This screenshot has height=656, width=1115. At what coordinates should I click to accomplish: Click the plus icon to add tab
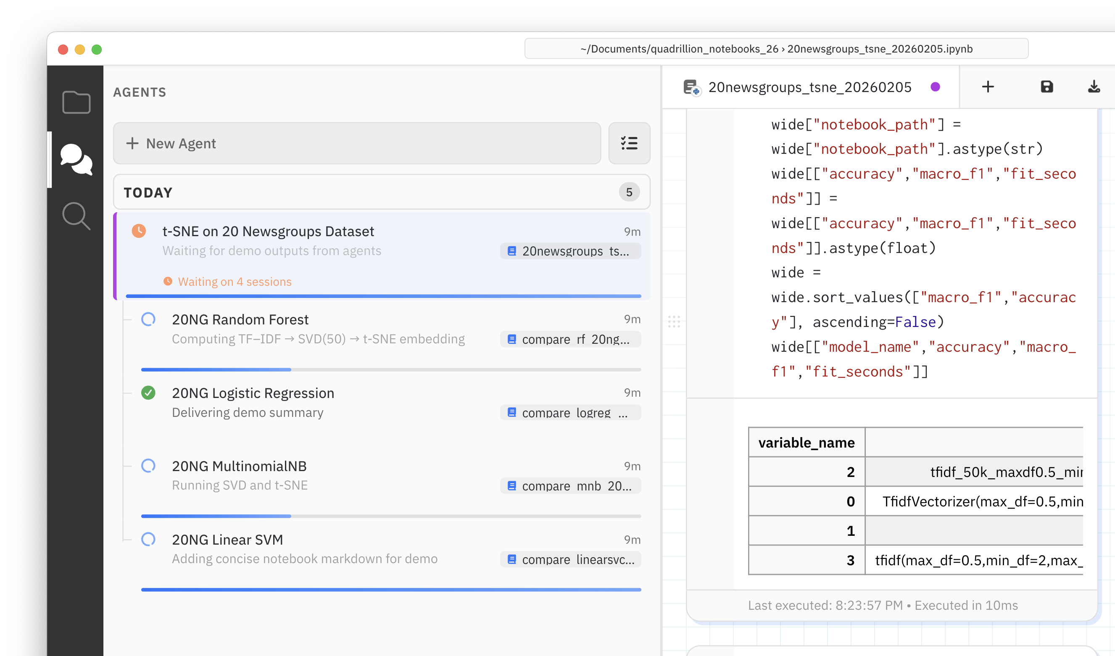pyautogui.click(x=988, y=87)
